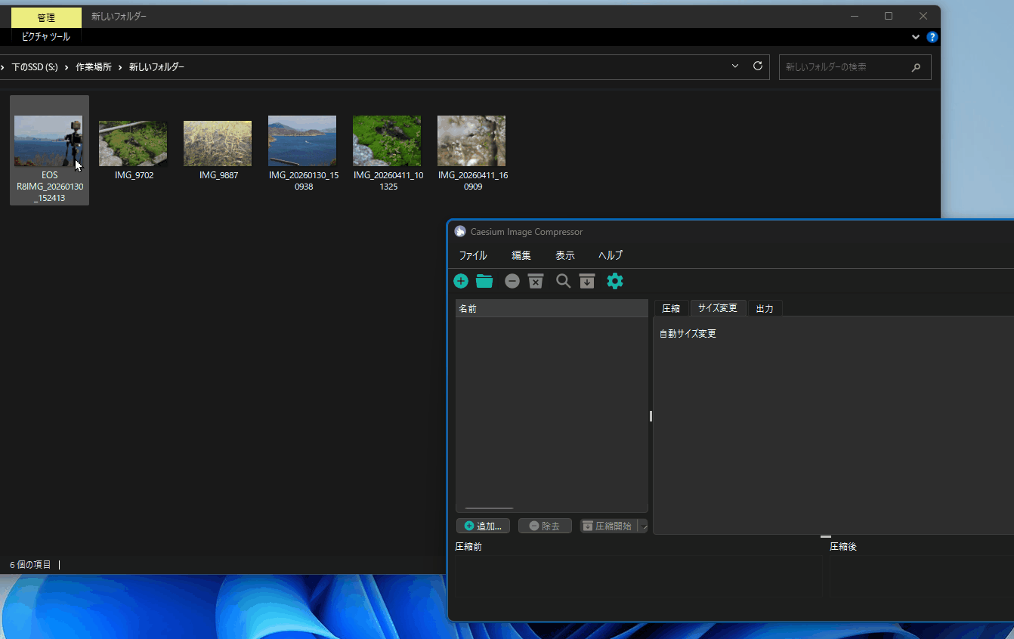Click the IMG_9702 file name text
This screenshot has height=639, width=1014.
[x=133, y=175]
